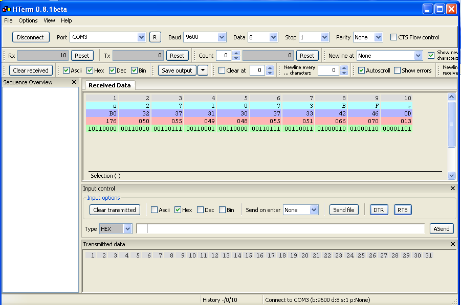461x305 pixels.
Task: Uncheck Hex display for received data
Action: pyautogui.click(x=90, y=71)
